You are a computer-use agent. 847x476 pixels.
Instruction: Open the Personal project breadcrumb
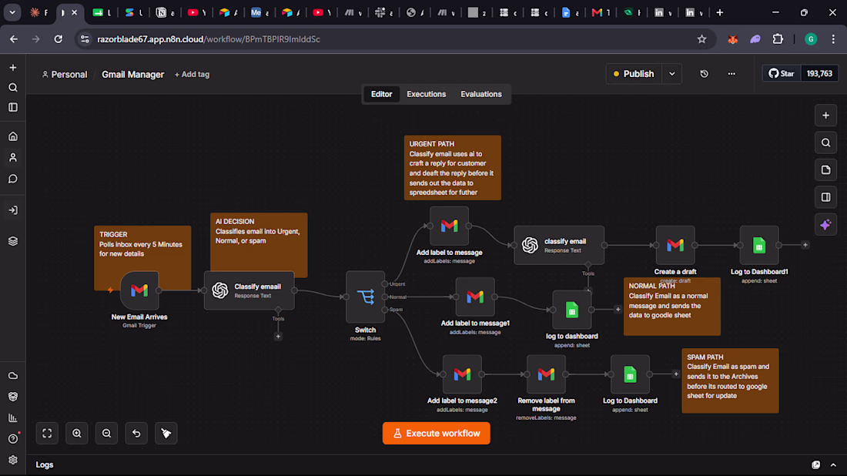click(x=64, y=75)
